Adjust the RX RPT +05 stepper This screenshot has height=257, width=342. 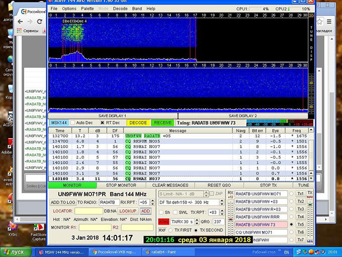click(153, 203)
